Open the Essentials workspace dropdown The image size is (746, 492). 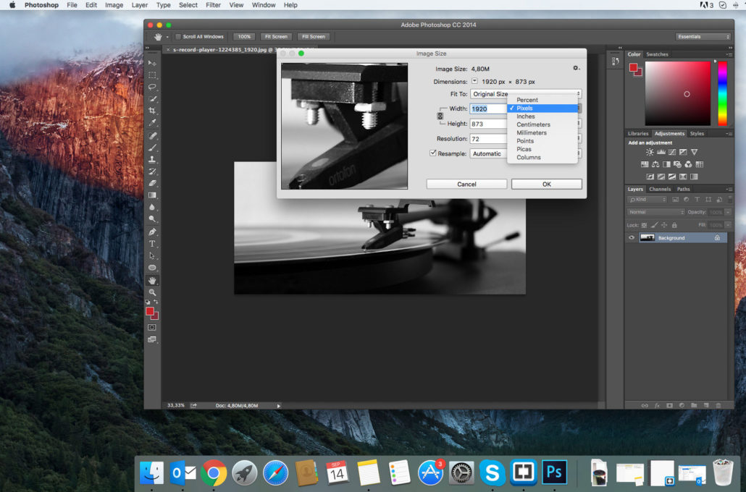click(703, 37)
